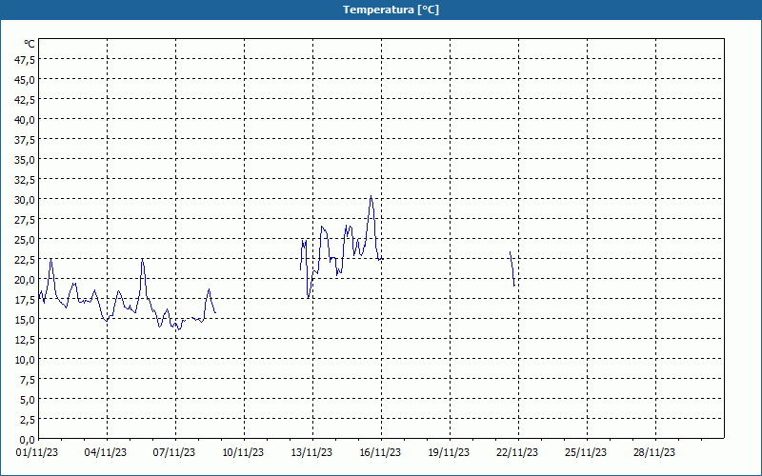Click the 12,5 axis value
This screenshot has height=476, width=762.
pos(26,340)
